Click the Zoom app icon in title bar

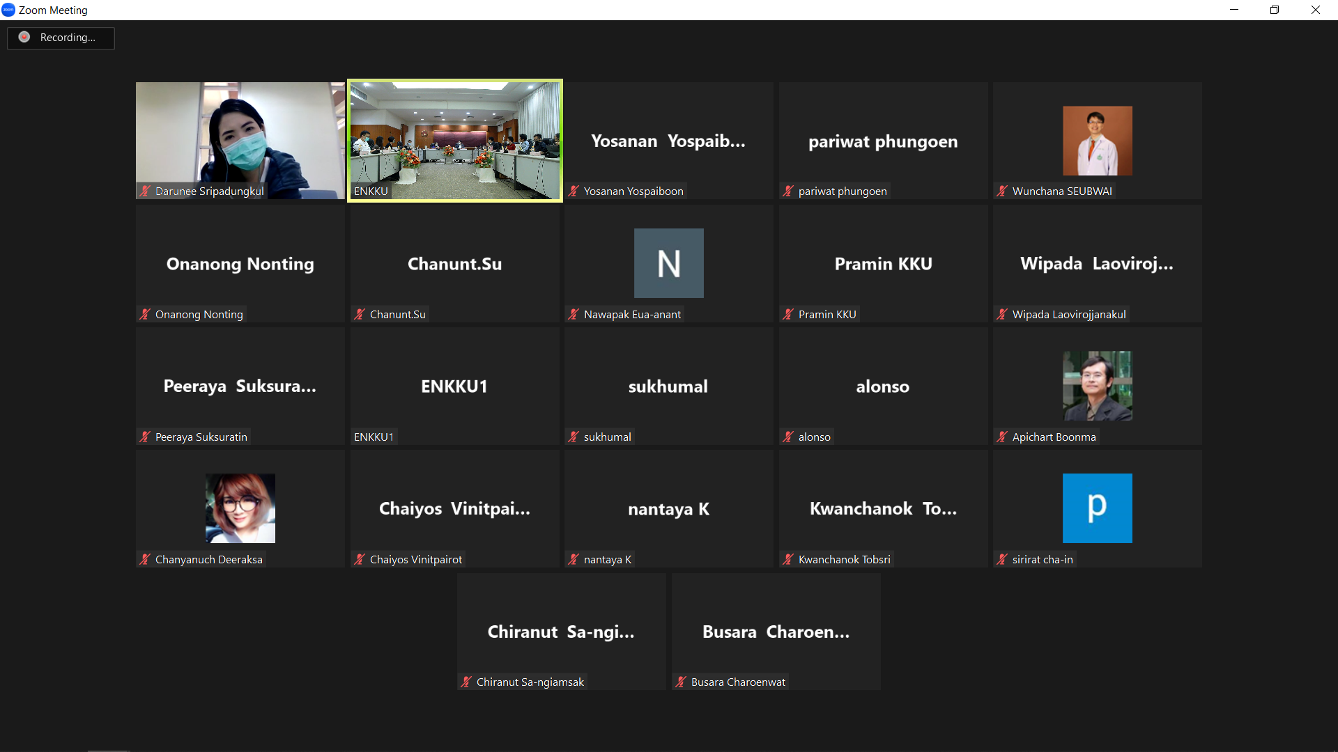(8, 10)
